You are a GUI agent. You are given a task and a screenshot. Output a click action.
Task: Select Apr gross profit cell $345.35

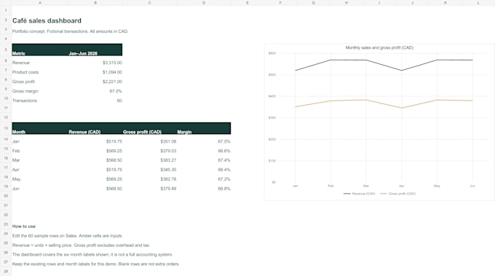[168, 170]
